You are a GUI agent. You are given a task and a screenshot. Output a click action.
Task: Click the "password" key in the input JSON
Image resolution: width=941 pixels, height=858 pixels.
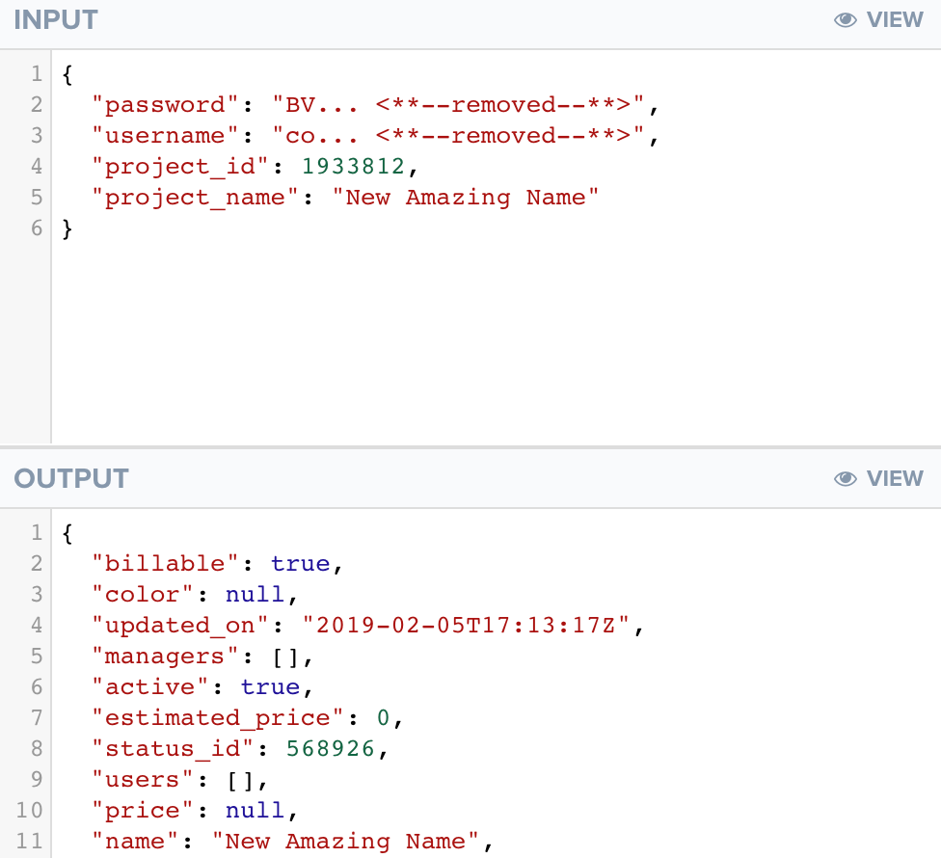(x=165, y=104)
